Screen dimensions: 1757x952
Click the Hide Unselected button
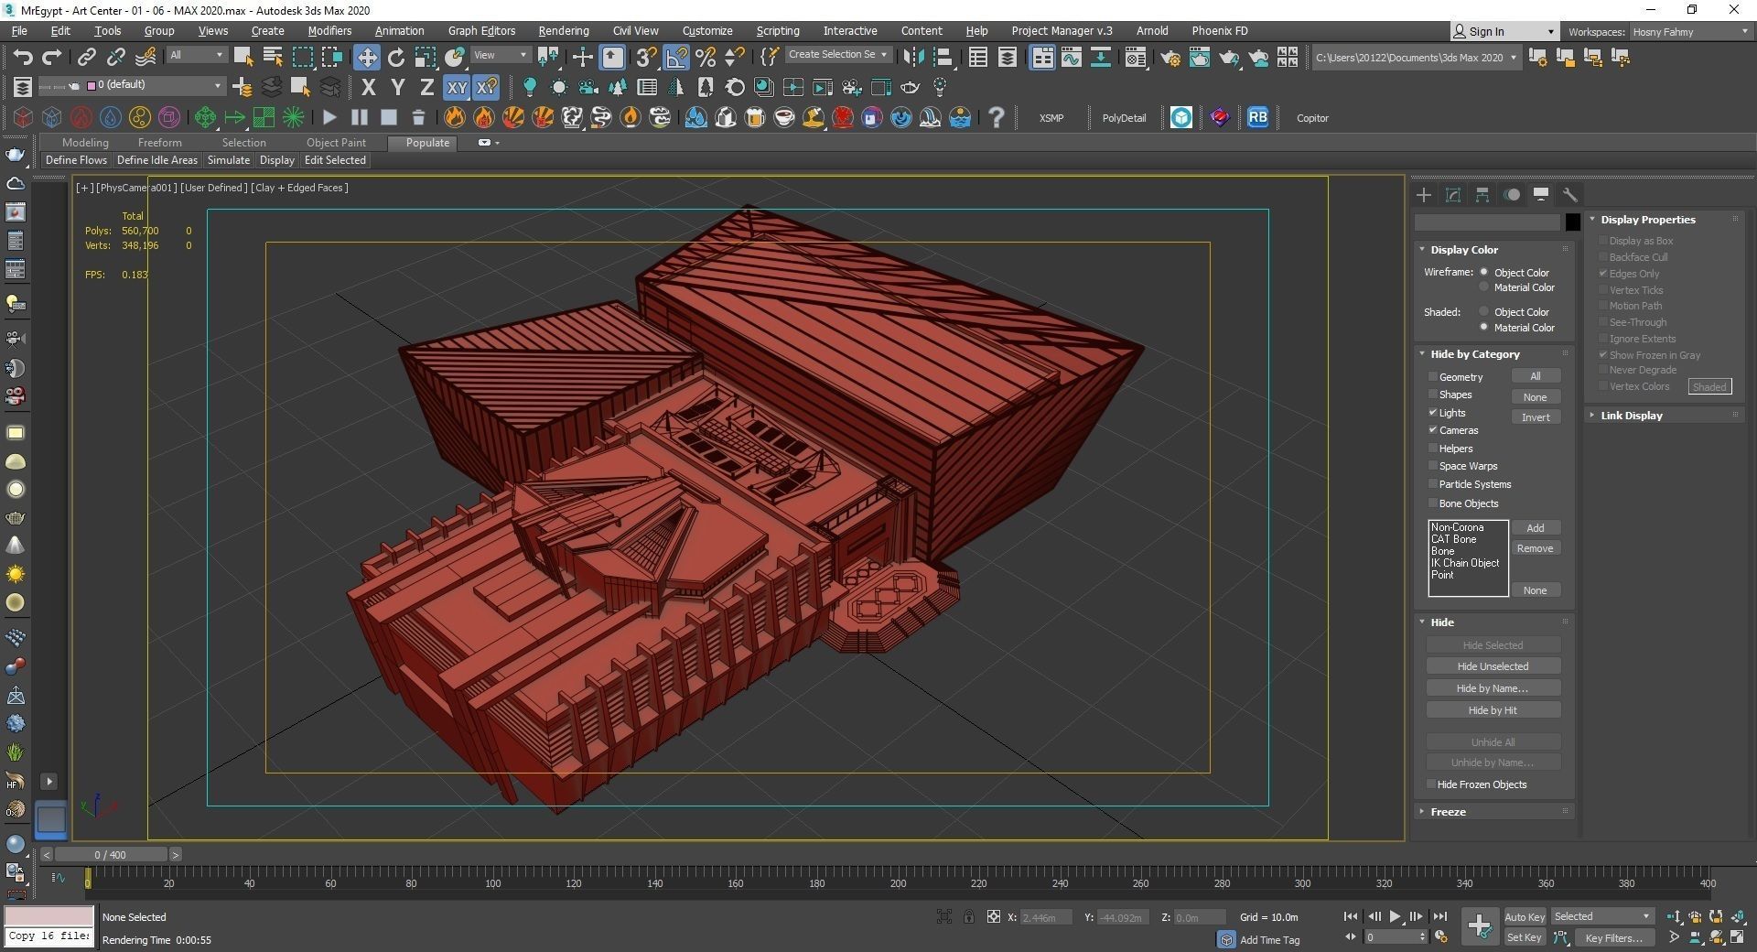[1493, 666]
